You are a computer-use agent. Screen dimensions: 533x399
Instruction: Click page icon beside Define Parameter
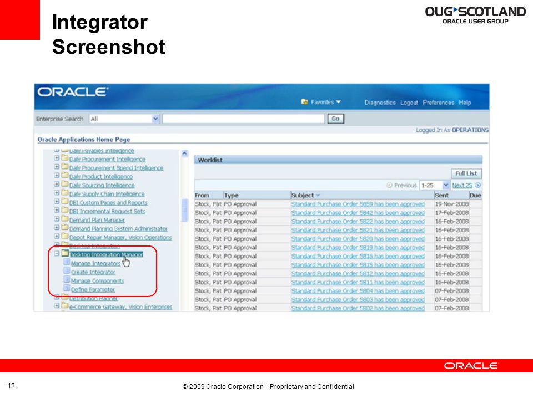pyautogui.click(x=67, y=288)
